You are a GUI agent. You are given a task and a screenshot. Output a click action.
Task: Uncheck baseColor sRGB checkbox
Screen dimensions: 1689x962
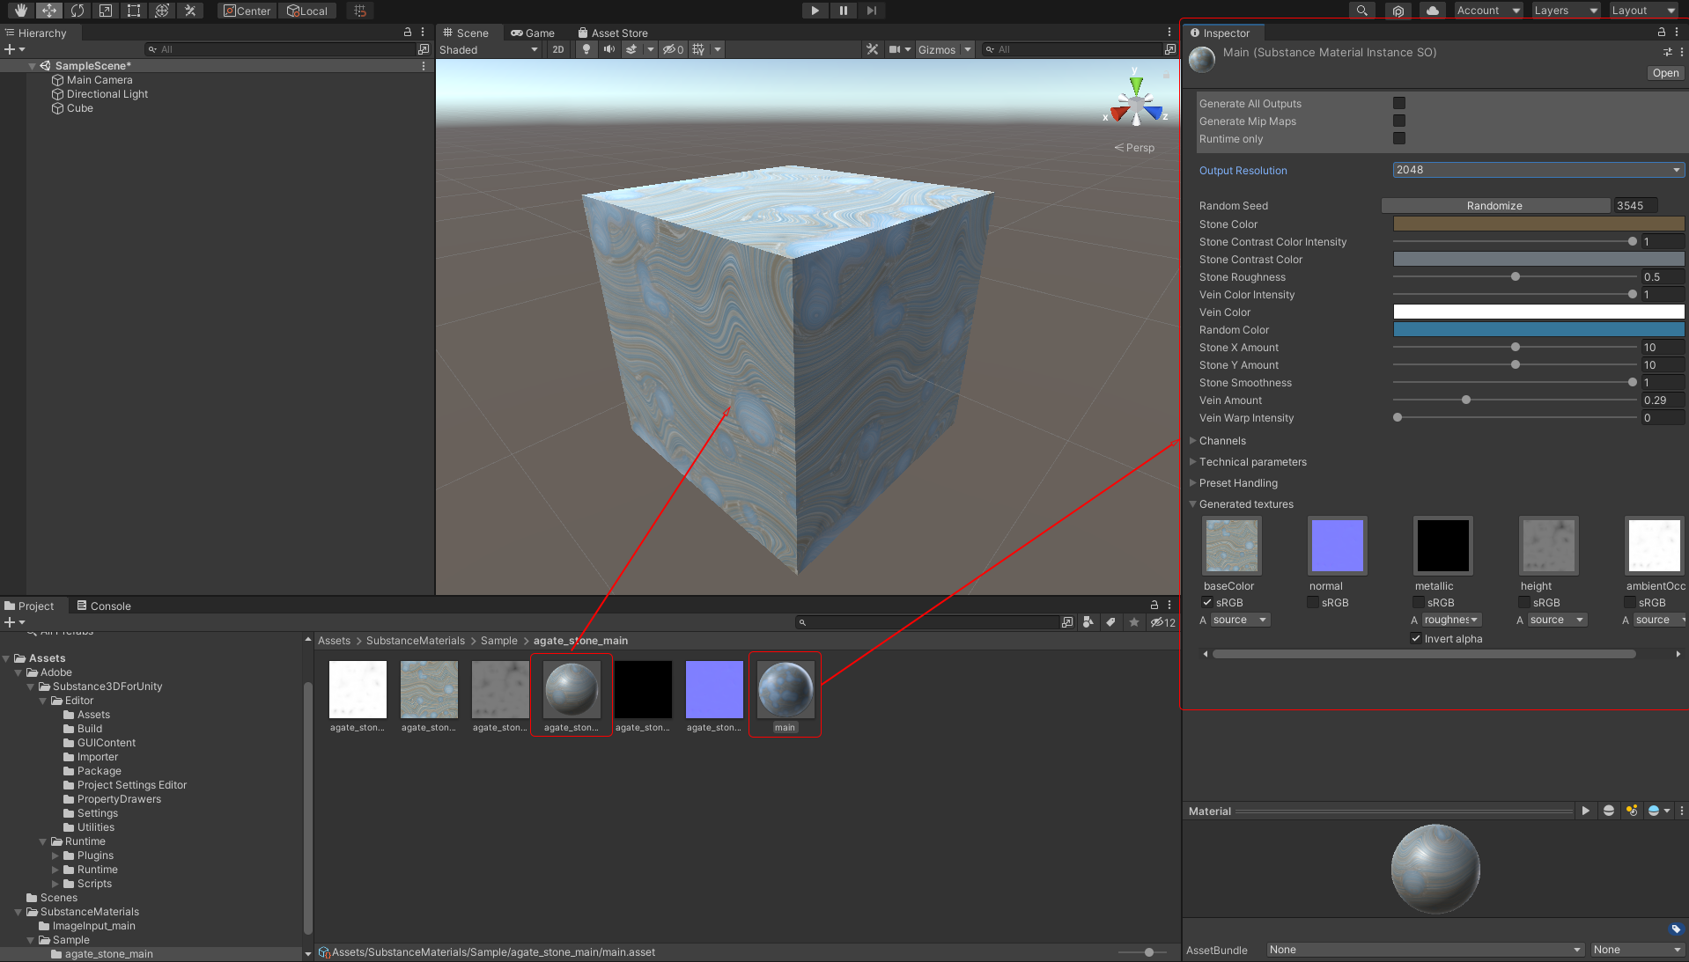(1207, 603)
